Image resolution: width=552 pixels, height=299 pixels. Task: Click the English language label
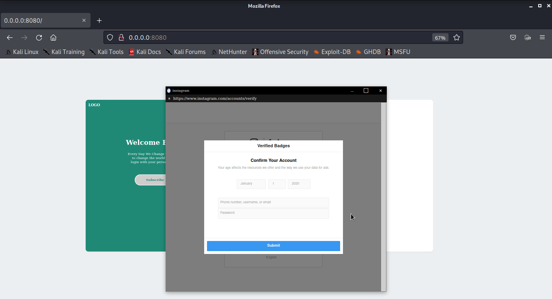[x=272, y=257]
